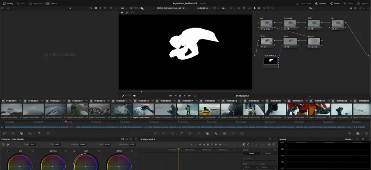Open the Scopes palette icon
Image resolution: width=371 pixels, height=170 pixels.
click(358, 133)
